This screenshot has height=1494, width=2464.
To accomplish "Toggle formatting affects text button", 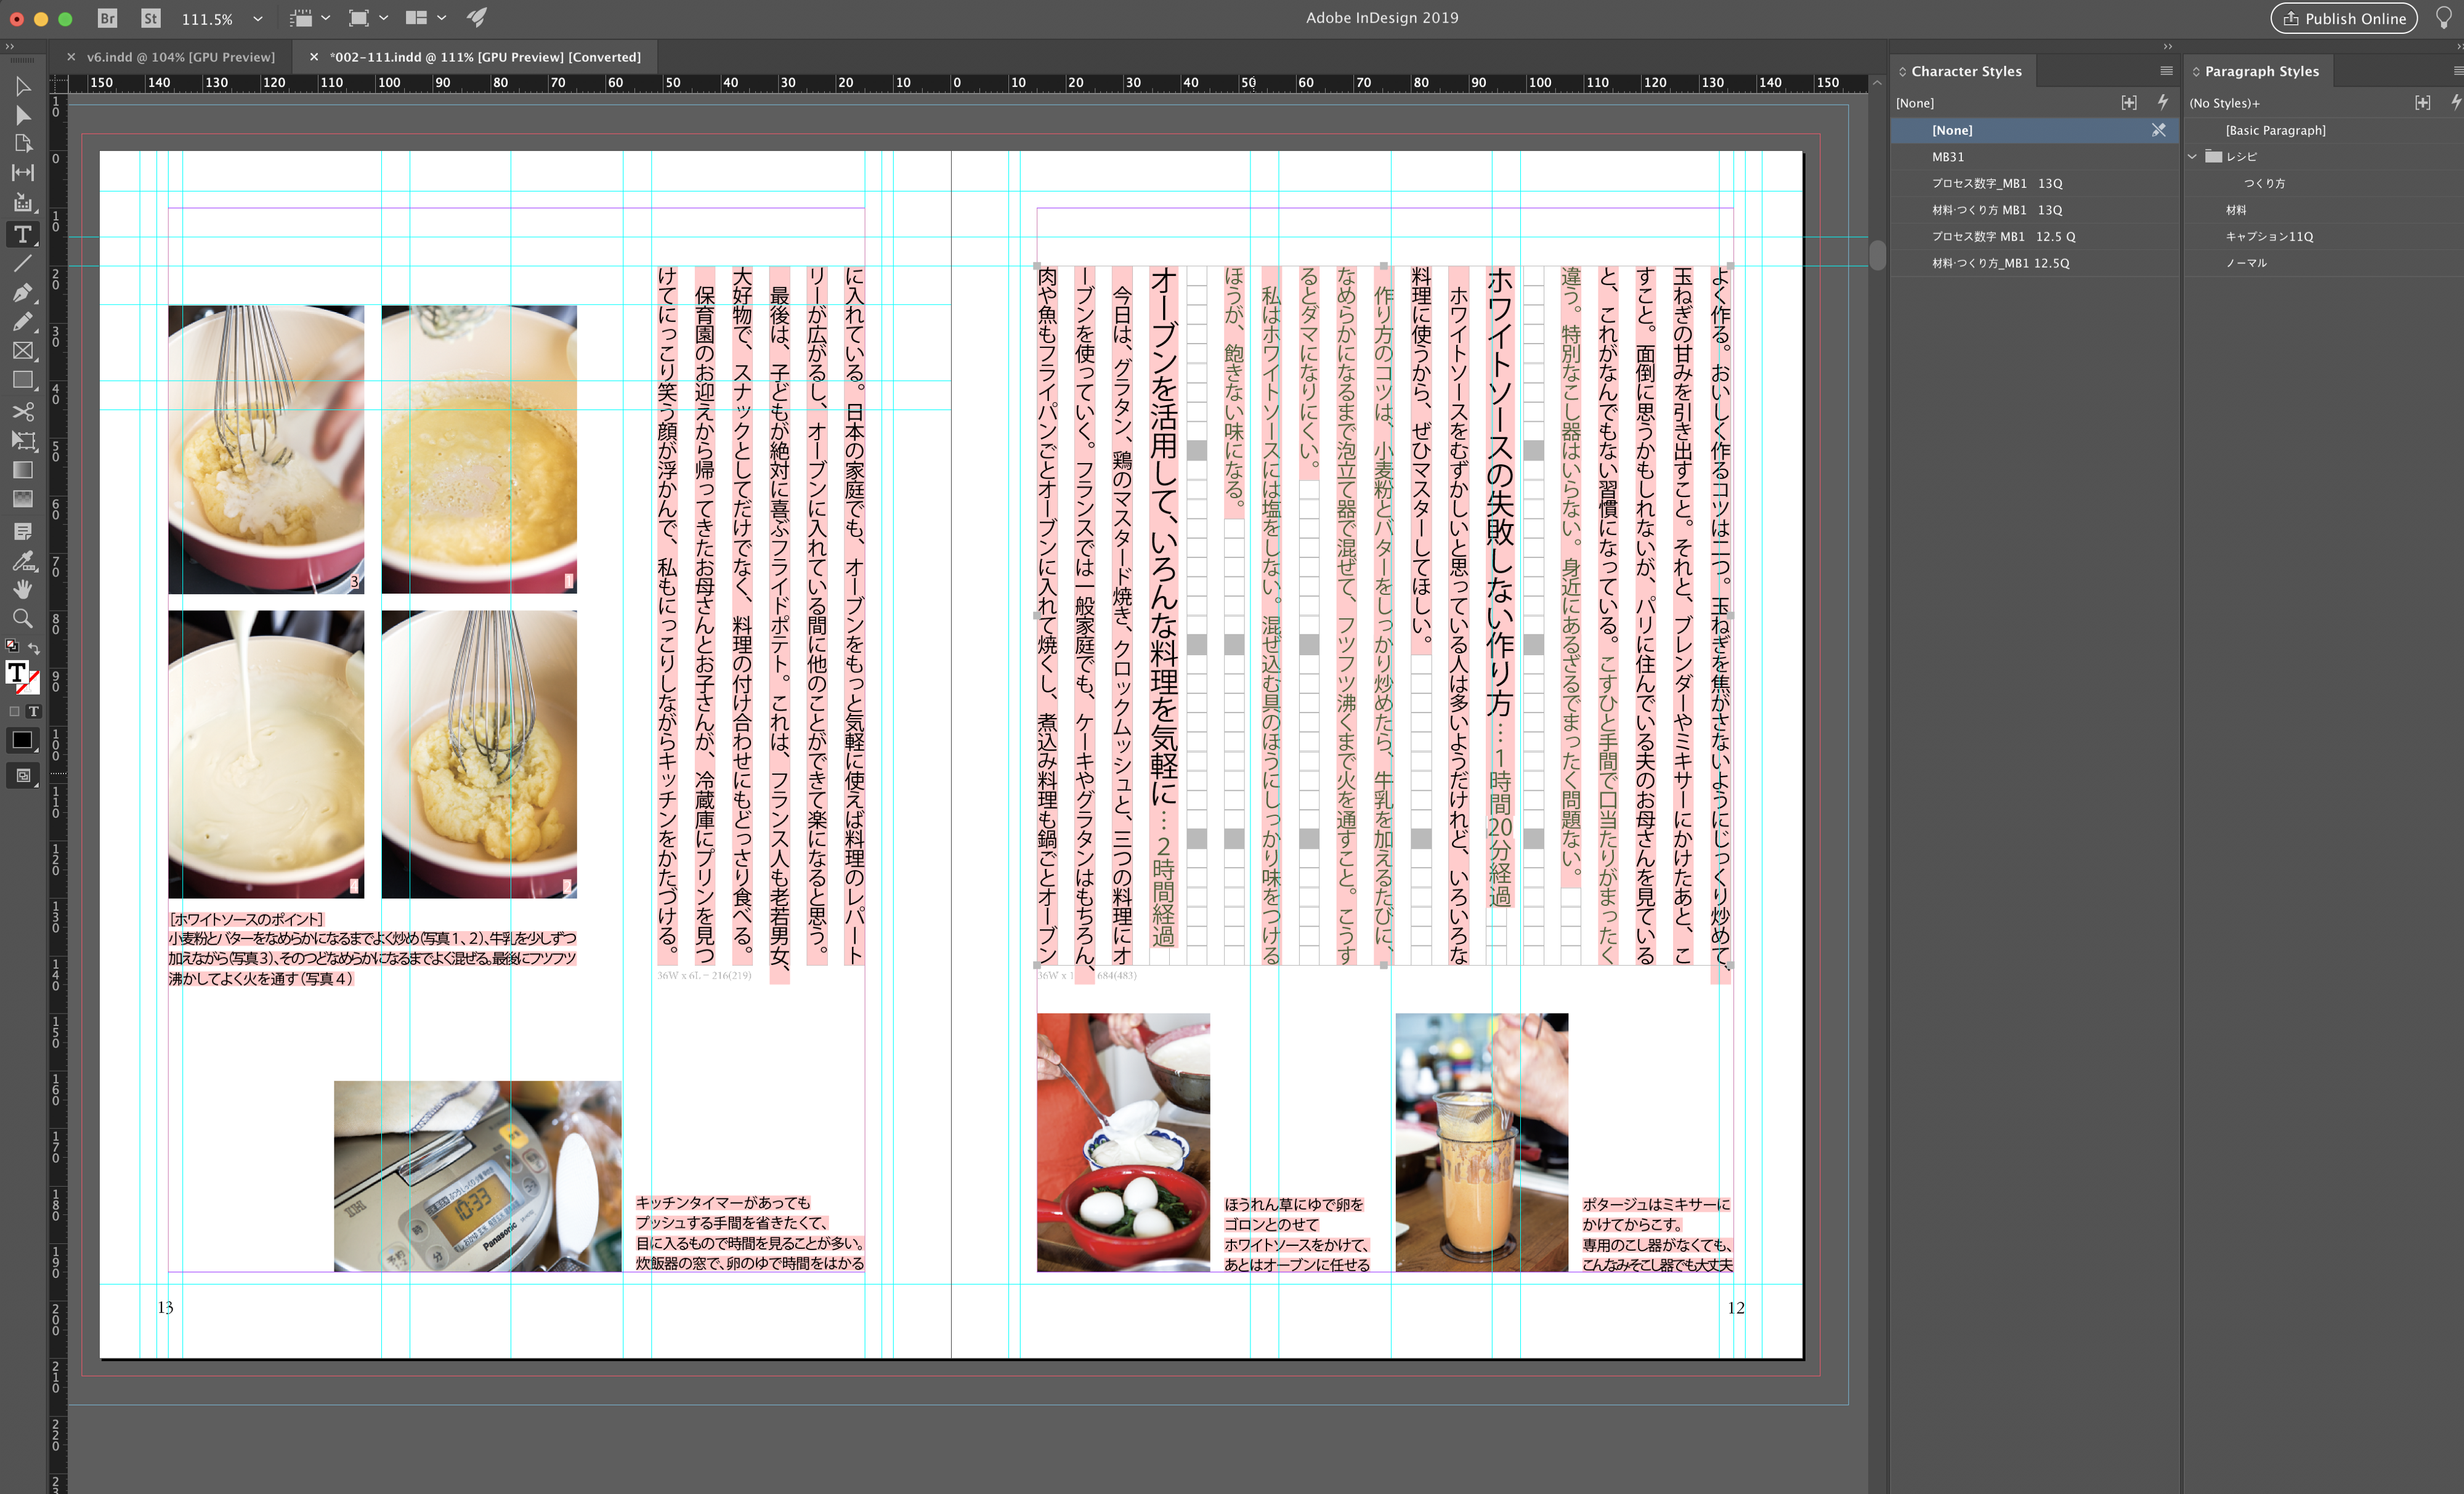I will tap(34, 711).
